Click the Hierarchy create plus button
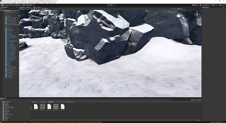Image resolution: width=226 pixels, height=123 pixels. pos(1,9)
